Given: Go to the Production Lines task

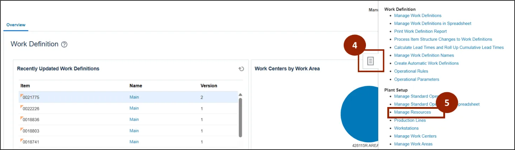Looking at the screenshot, I should click(x=410, y=120).
